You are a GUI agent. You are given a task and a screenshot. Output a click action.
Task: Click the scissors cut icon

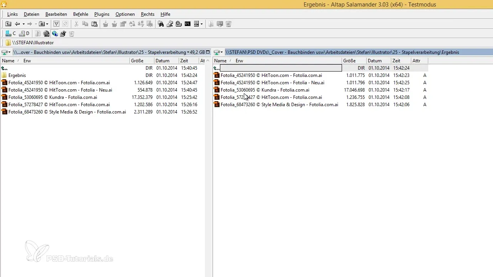pyautogui.click(x=76, y=24)
